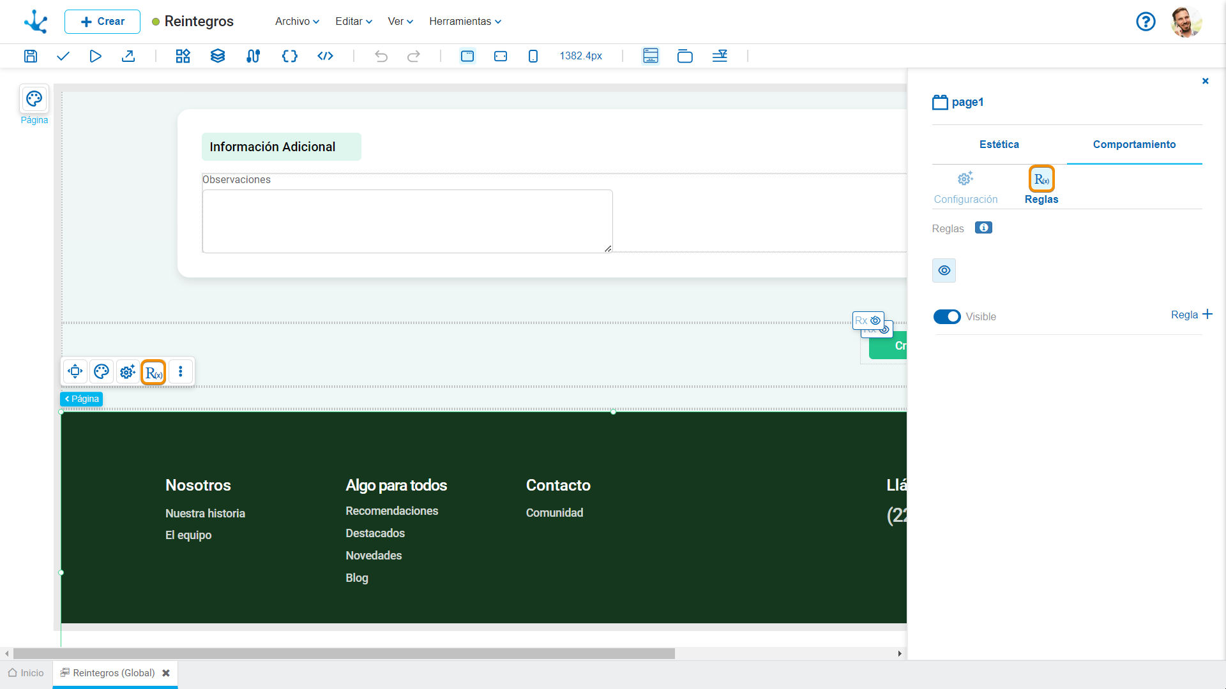Image resolution: width=1226 pixels, height=689 pixels.
Task: Click the right scroll arrow of canvas
Action: pyautogui.click(x=900, y=653)
